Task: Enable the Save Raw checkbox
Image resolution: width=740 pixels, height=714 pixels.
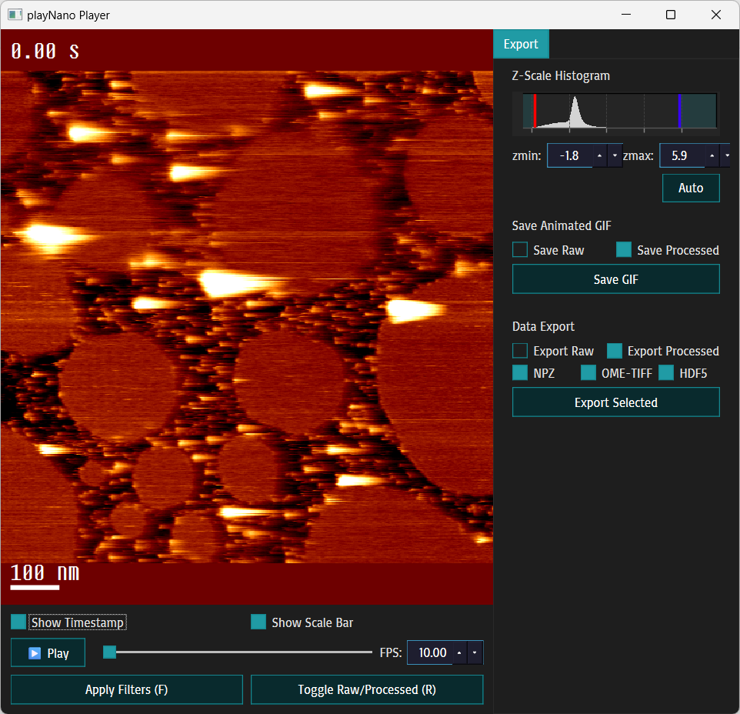Action: pos(520,250)
